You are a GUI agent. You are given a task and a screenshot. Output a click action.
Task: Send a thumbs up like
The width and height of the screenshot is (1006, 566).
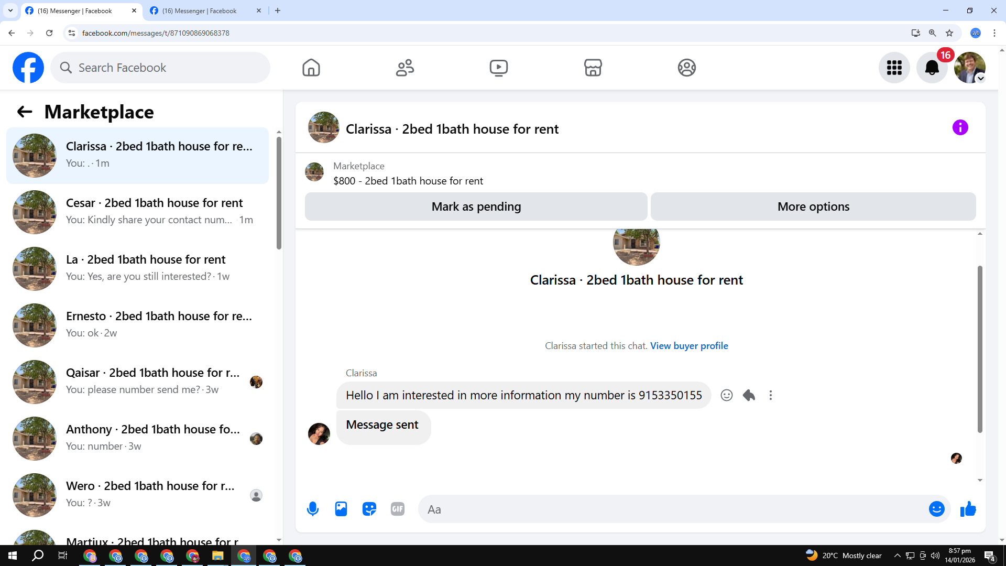pyautogui.click(x=968, y=509)
